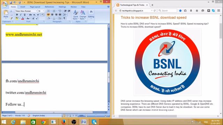This screenshot has width=223, height=125.
Task: Click the Firefox home icon
Action: (197, 11)
